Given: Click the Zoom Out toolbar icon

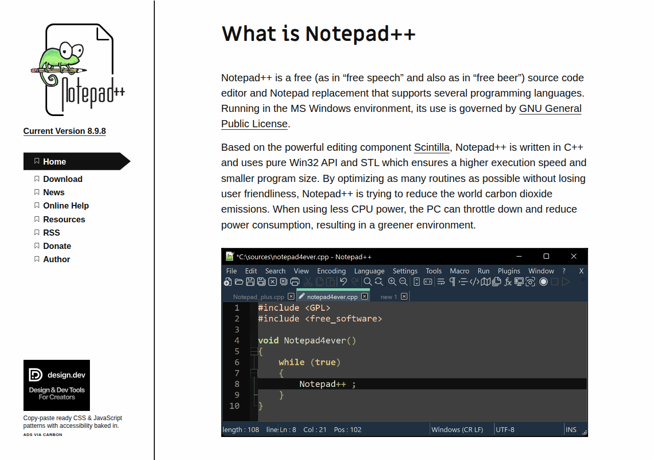Looking at the screenshot, I should coord(403,282).
